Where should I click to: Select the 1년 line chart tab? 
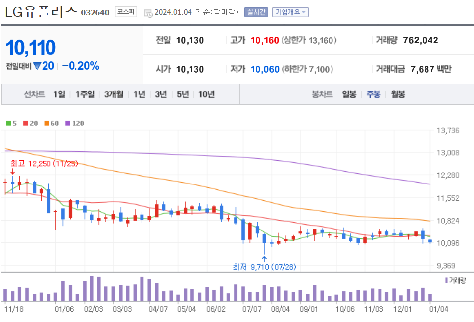(140, 94)
